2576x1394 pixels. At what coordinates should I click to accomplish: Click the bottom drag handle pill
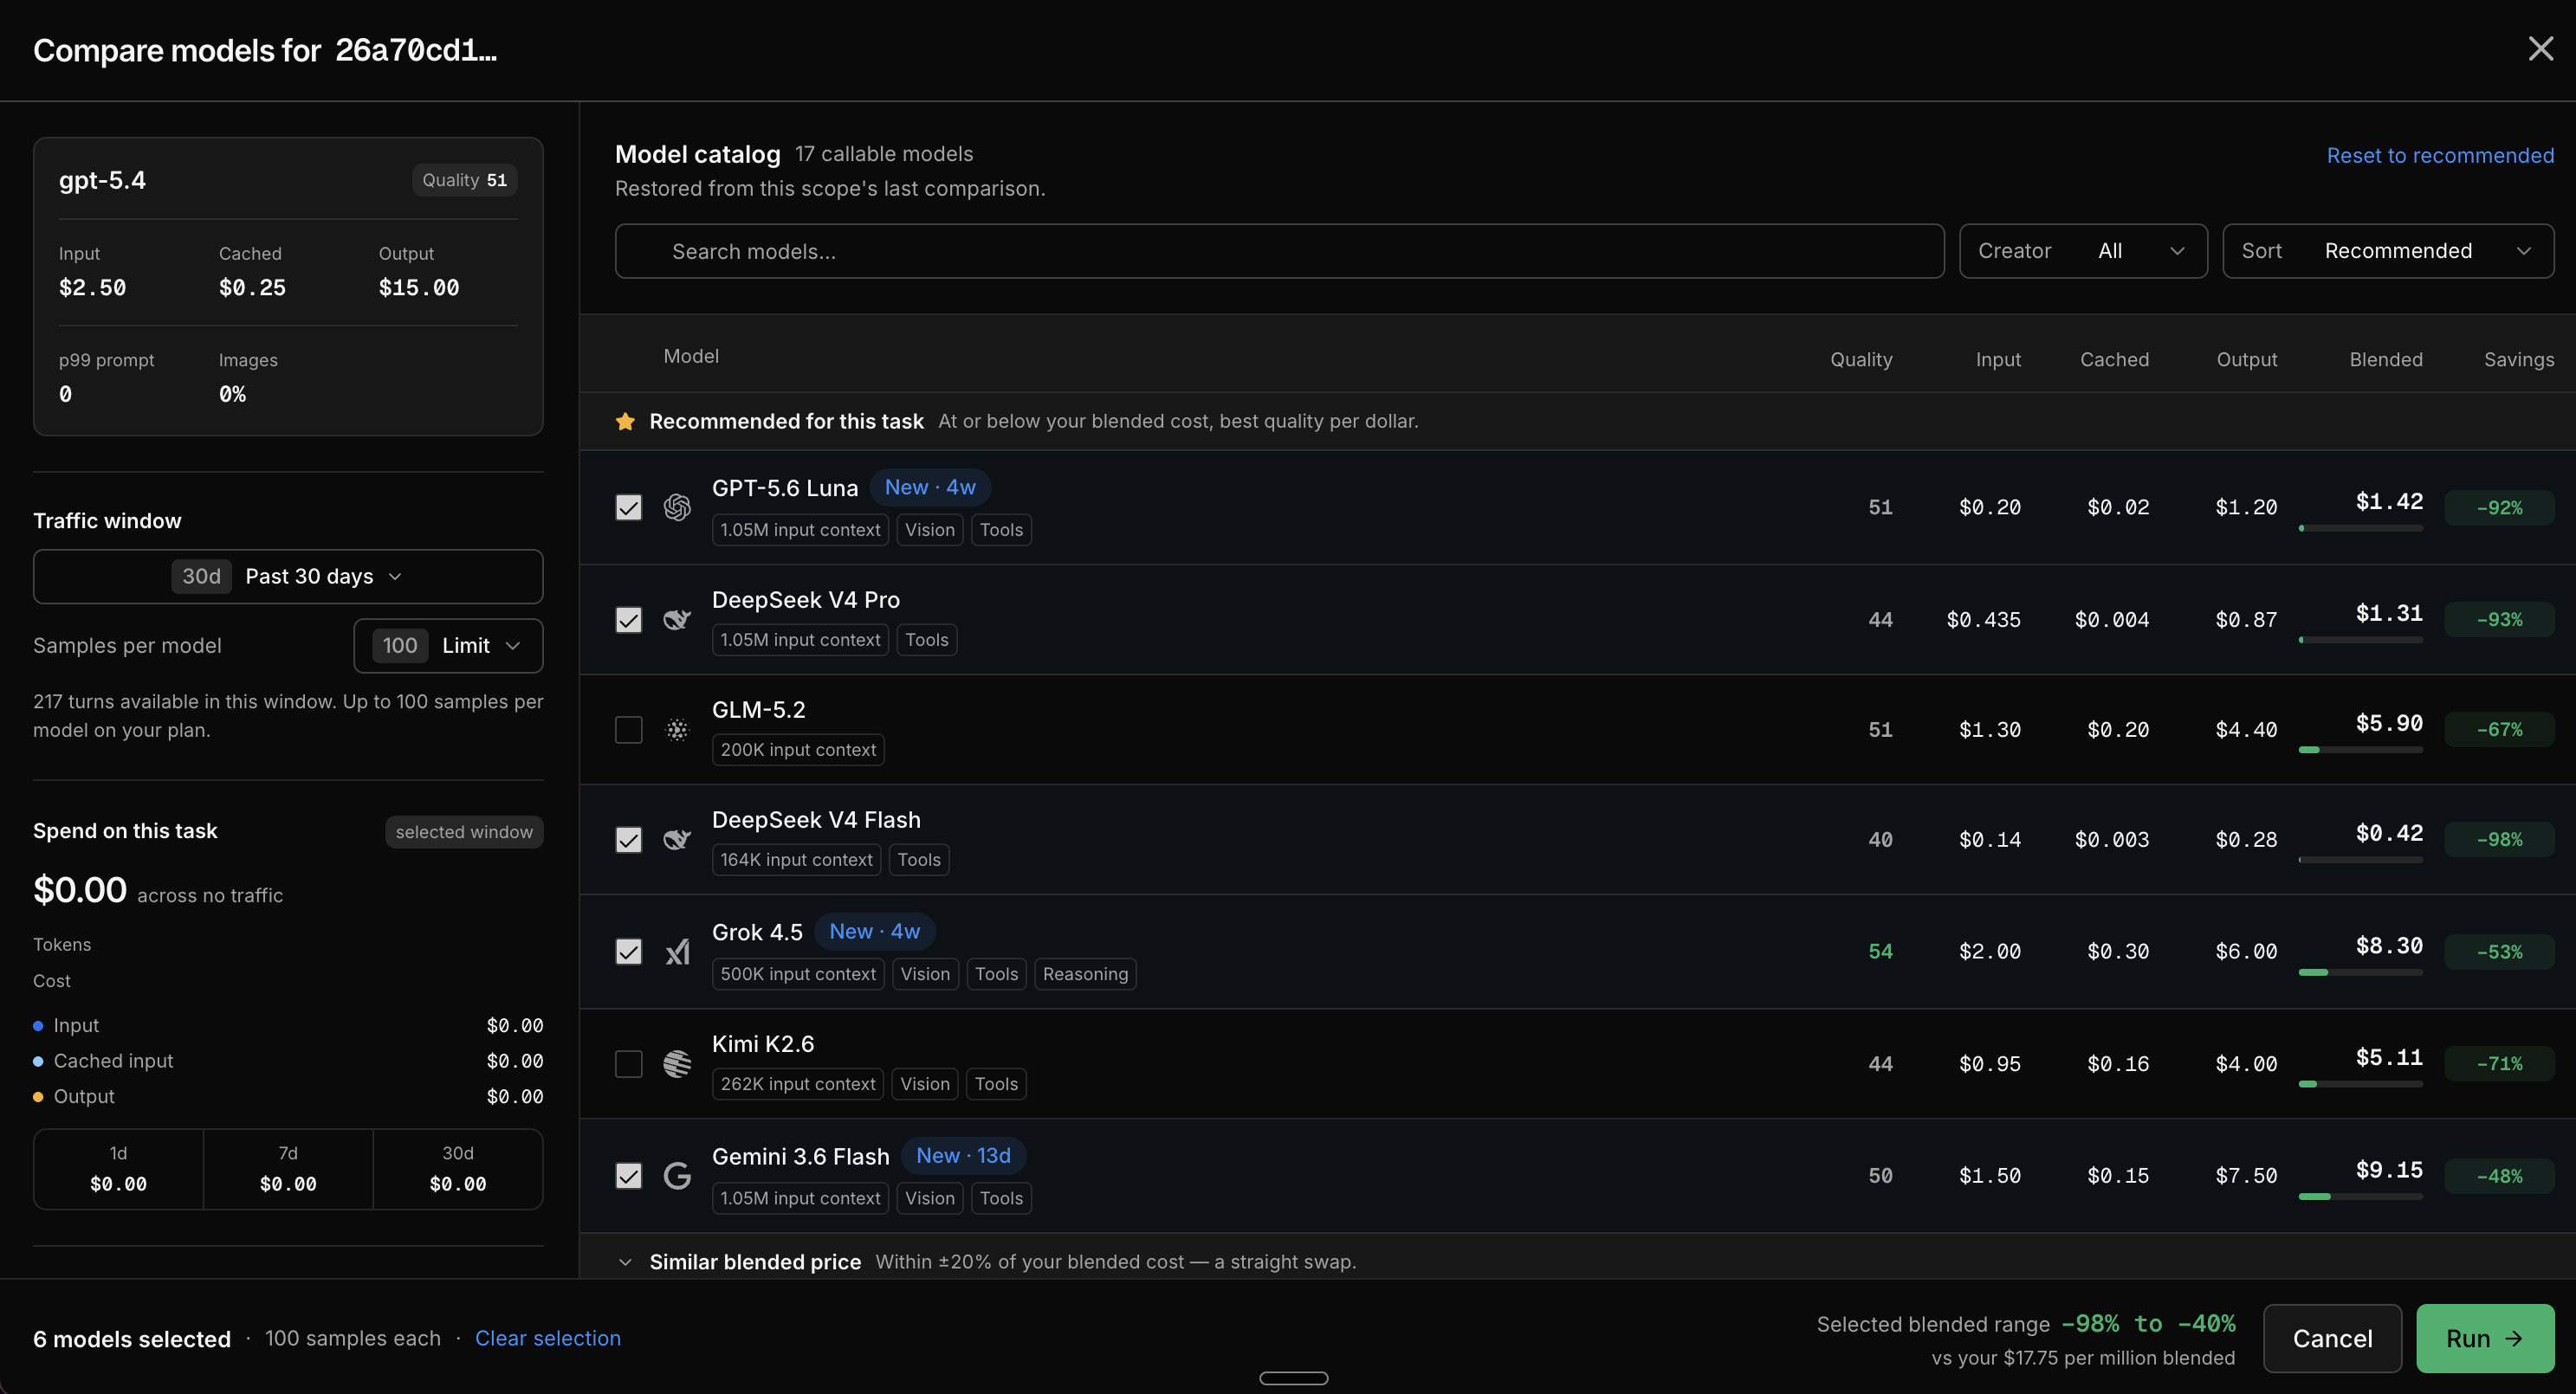1293,1378
